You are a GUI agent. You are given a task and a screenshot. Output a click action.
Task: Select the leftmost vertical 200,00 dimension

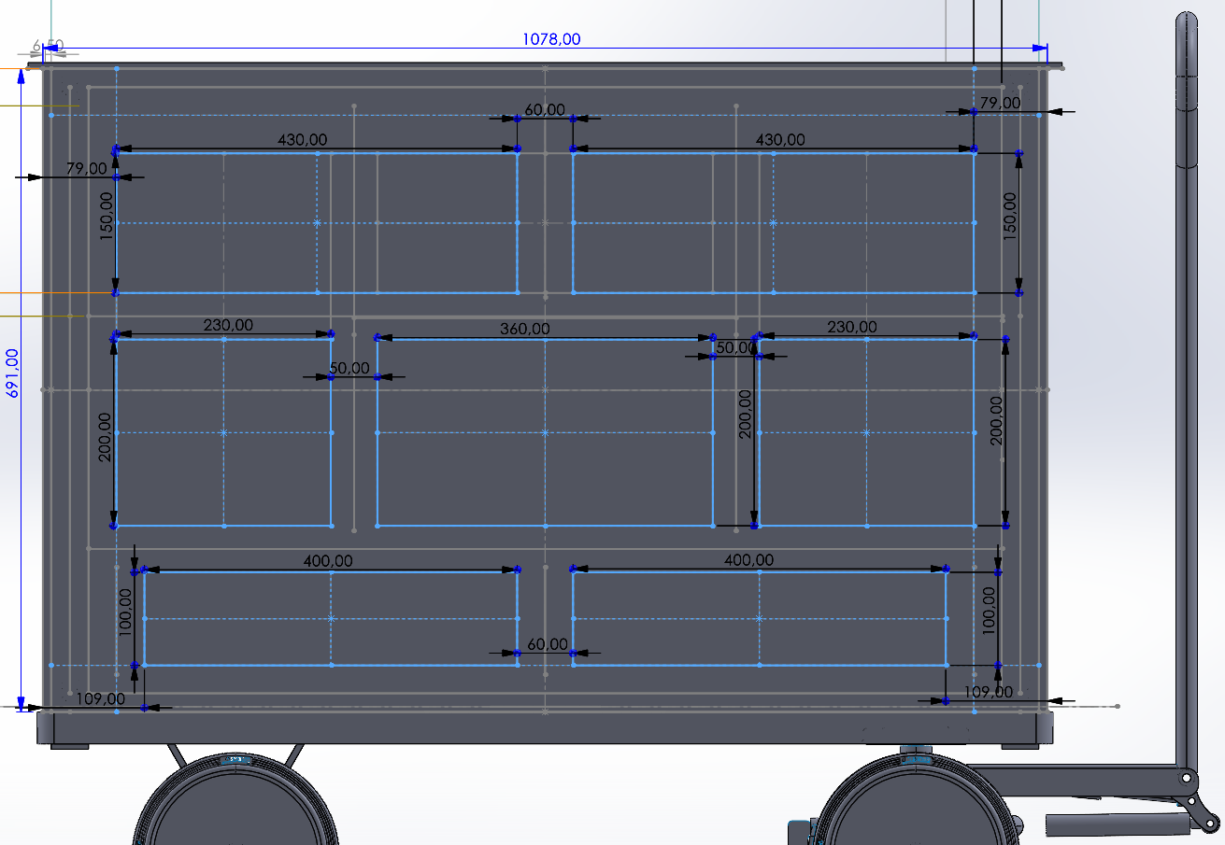(104, 436)
